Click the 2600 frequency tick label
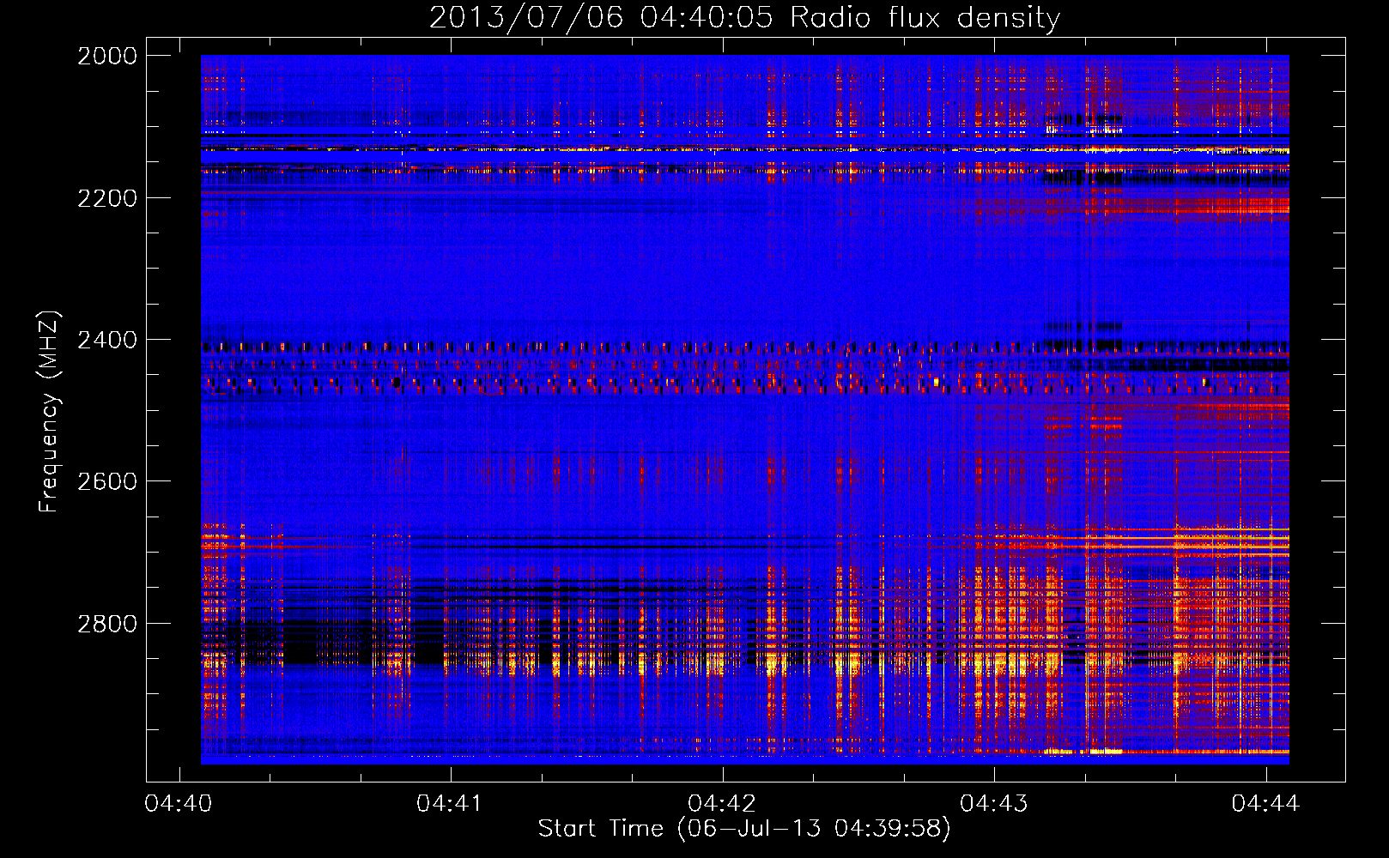Viewport: 1389px width, 858px height. tap(107, 481)
